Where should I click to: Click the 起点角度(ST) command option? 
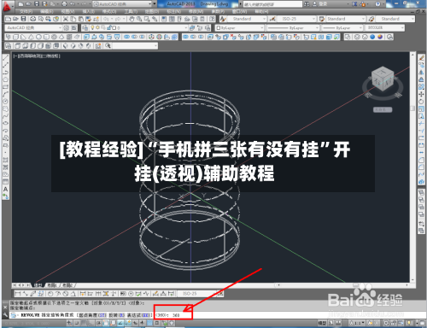click(92, 315)
